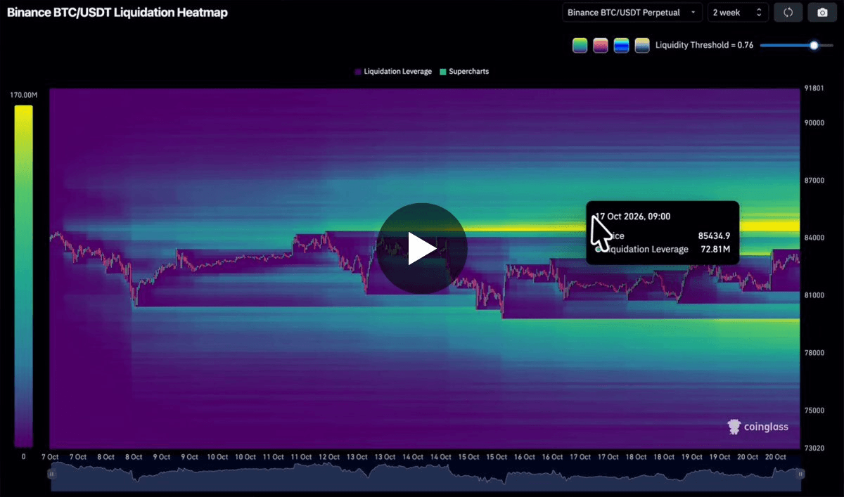844x497 pixels.
Task: Click the 90000 price axis label
Action: coord(814,123)
